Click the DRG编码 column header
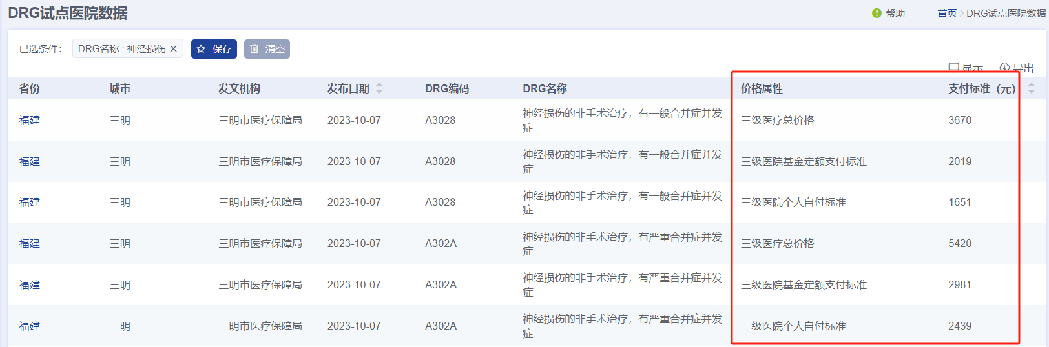 (x=447, y=88)
